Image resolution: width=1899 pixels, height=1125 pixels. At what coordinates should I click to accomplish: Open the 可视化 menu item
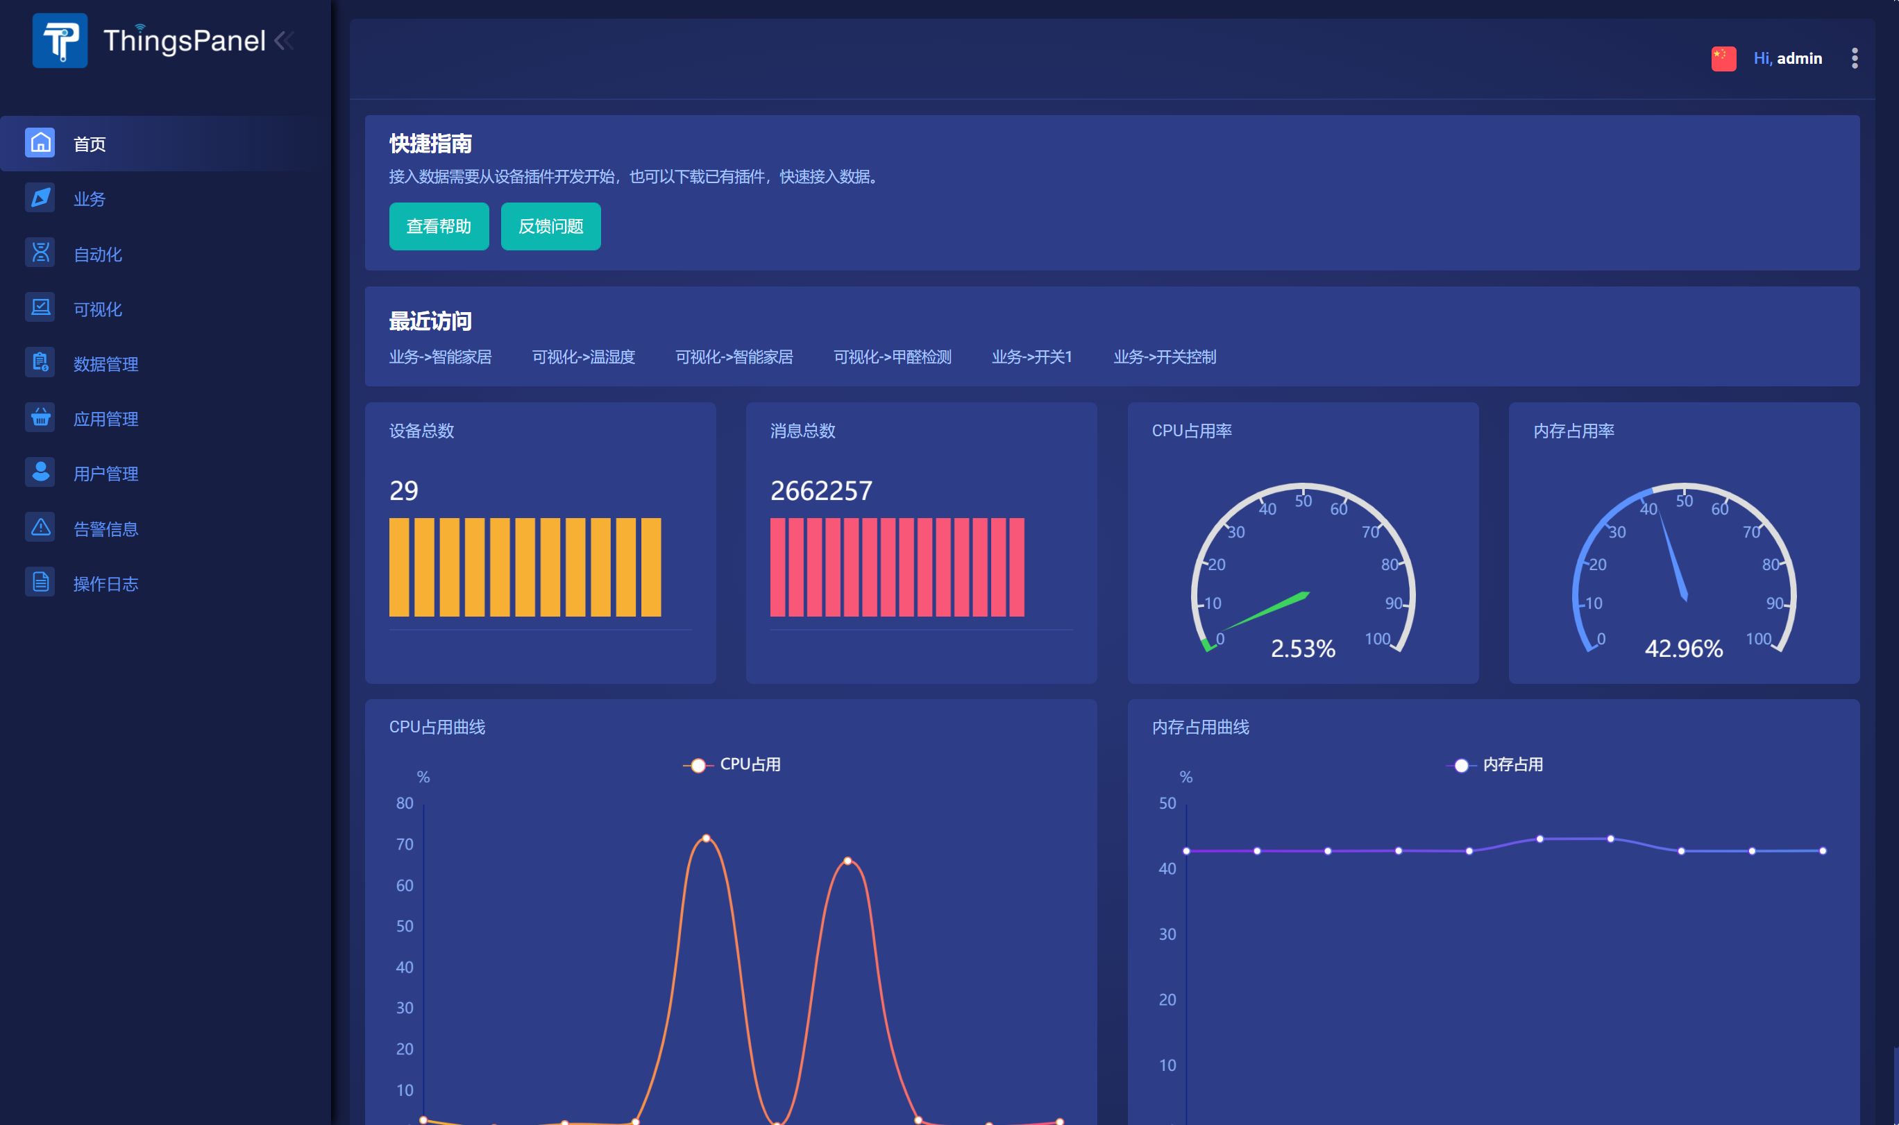(165, 309)
